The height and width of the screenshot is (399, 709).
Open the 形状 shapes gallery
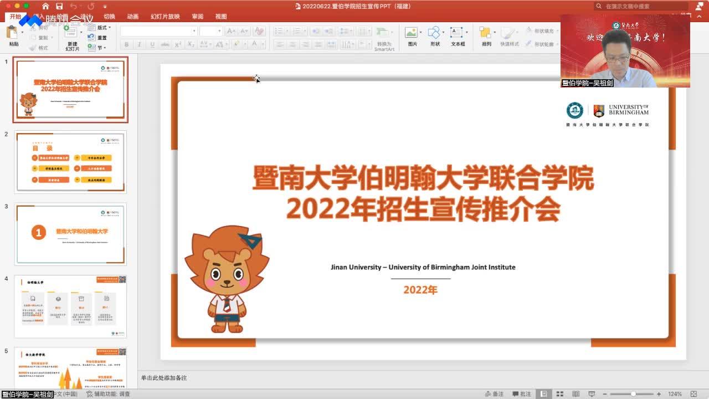(435, 36)
